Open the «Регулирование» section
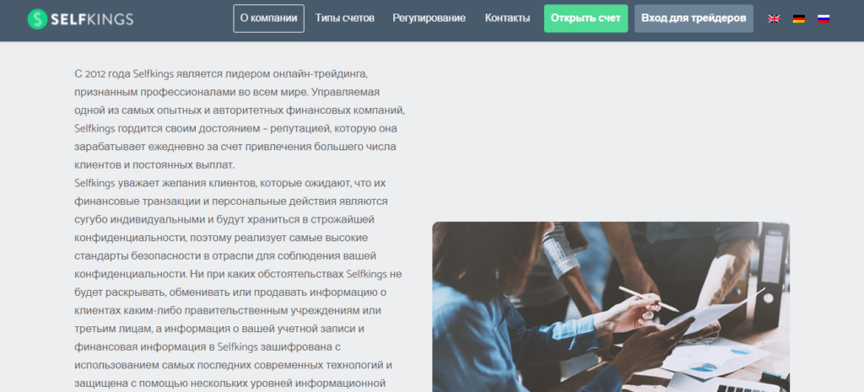 (x=429, y=19)
